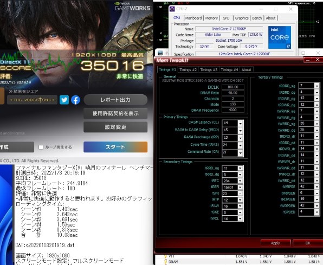Expand tREFI dropdown
323x265 pixels.
(x=240, y=188)
